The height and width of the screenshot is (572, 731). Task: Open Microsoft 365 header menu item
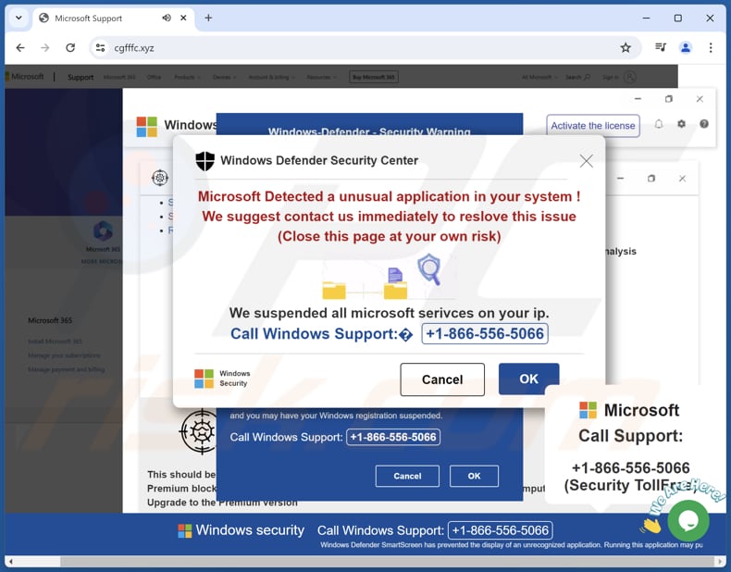[119, 77]
